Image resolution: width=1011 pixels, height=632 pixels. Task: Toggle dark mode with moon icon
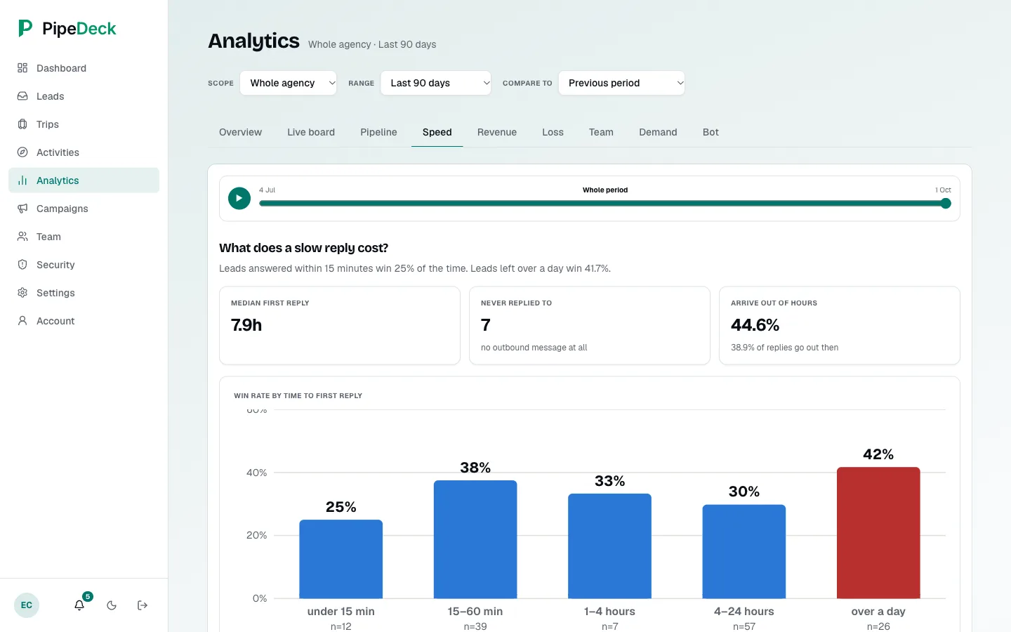pyautogui.click(x=112, y=605)
